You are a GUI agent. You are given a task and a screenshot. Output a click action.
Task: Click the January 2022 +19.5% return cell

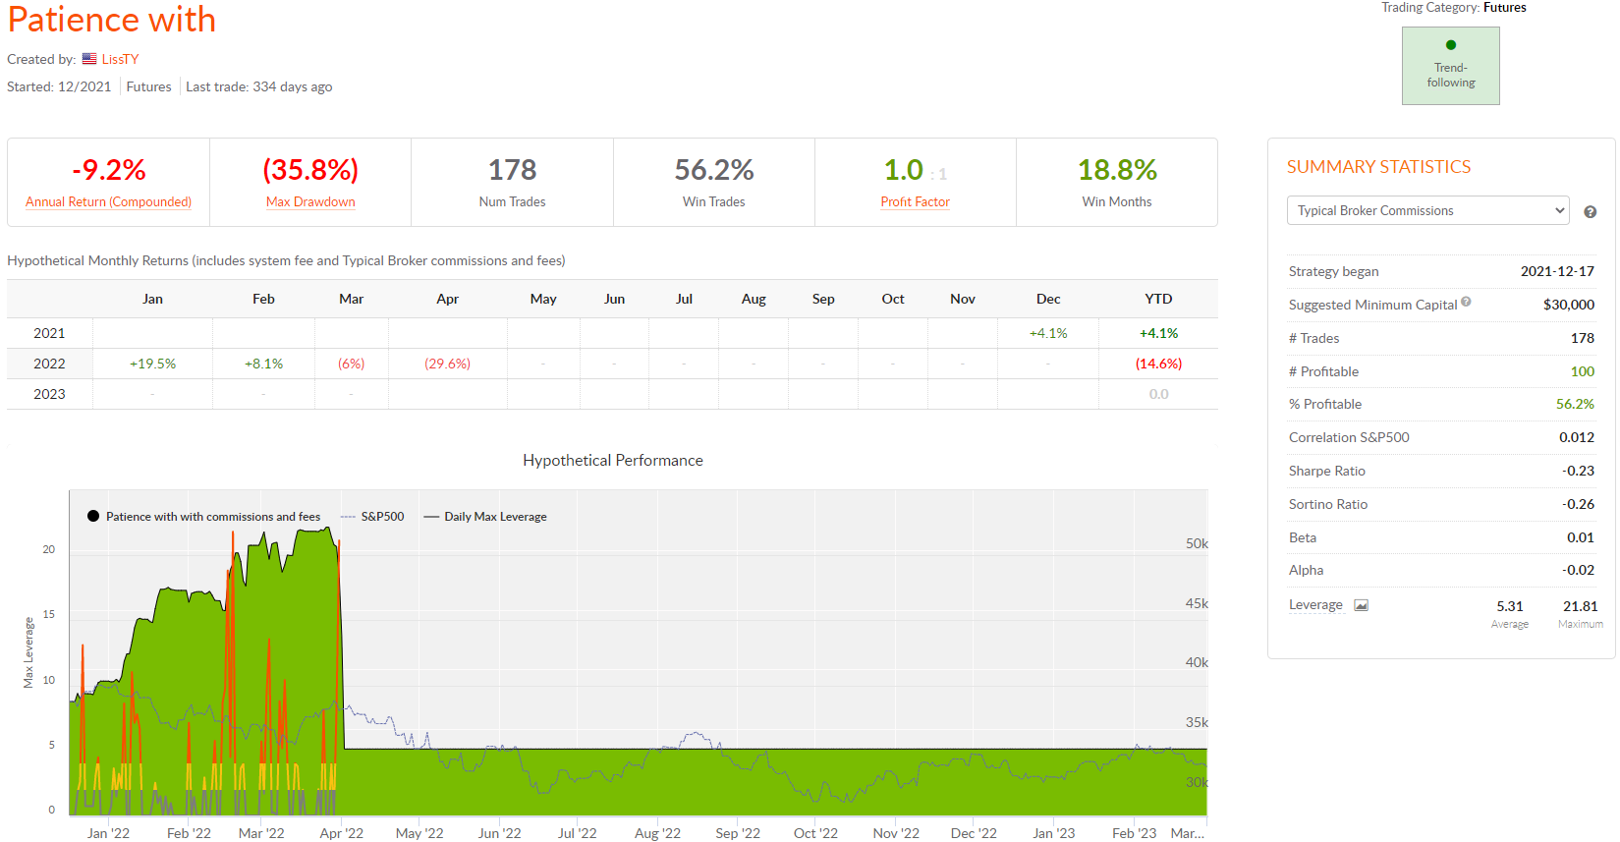pos(152,364)
